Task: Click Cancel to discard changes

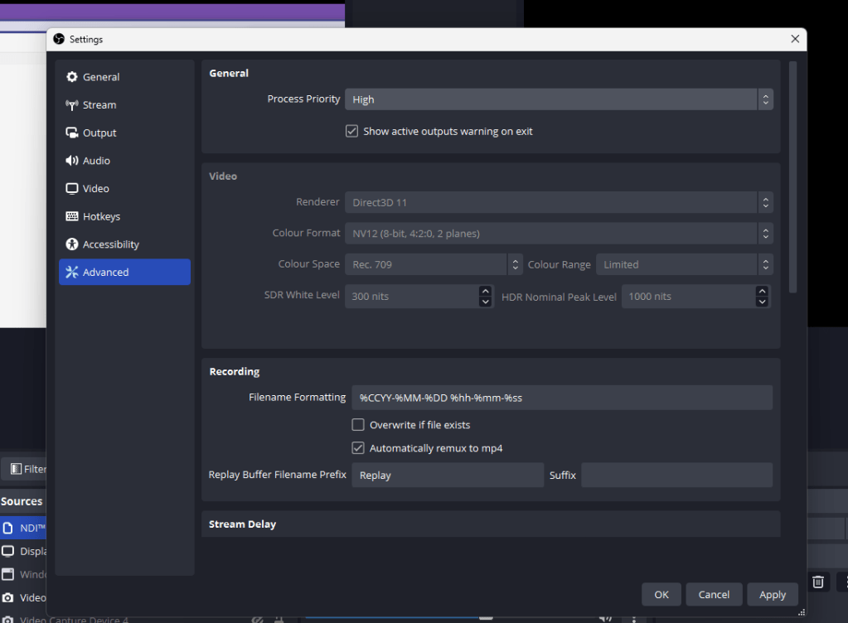Action: pyautogui.click(x=714, y=594)
